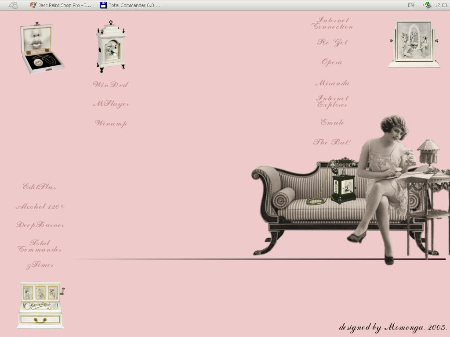The image size is (450, 337).
Task: Launch the WinDvd shortcut
Action: click(111, 85)
